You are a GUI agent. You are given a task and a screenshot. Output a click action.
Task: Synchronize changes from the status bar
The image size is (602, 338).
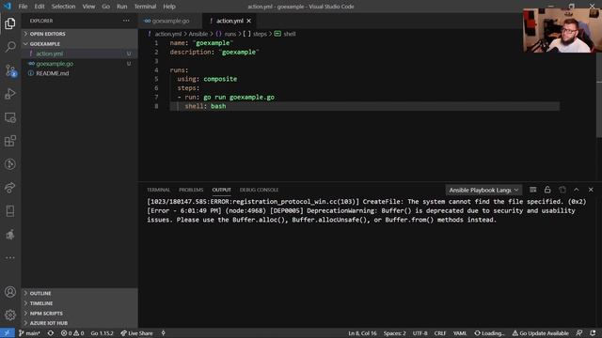51,333
